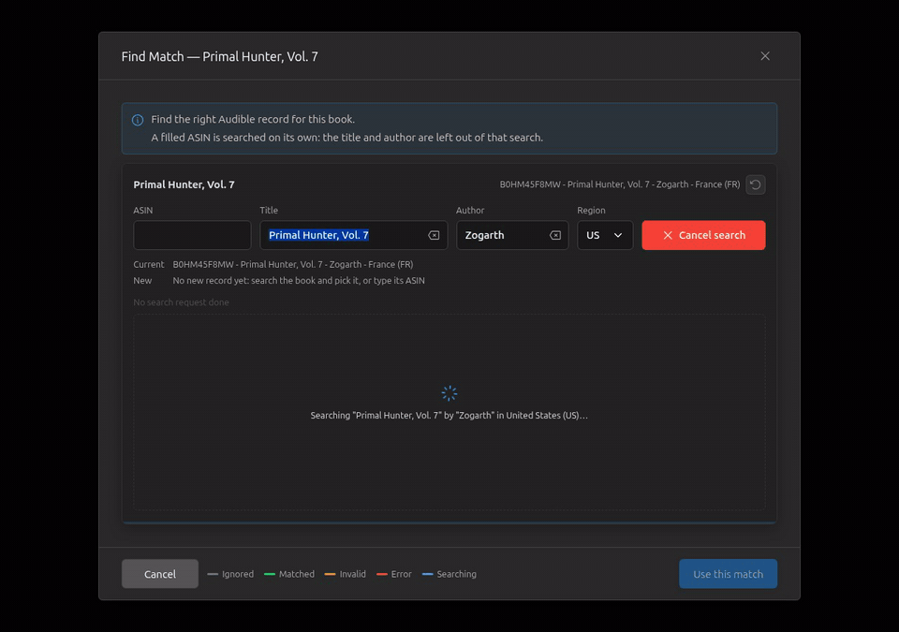
Task: Close the Find Match dialog
Action: coord(765,56)
